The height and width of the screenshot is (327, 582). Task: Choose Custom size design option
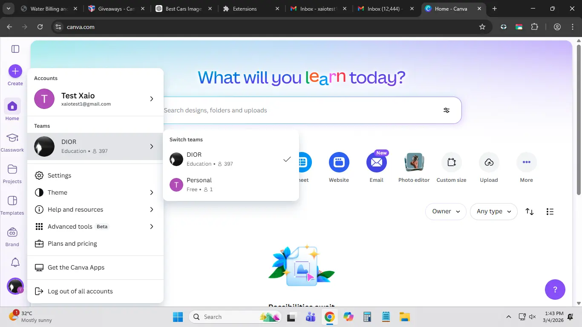[x=452, y=167]
